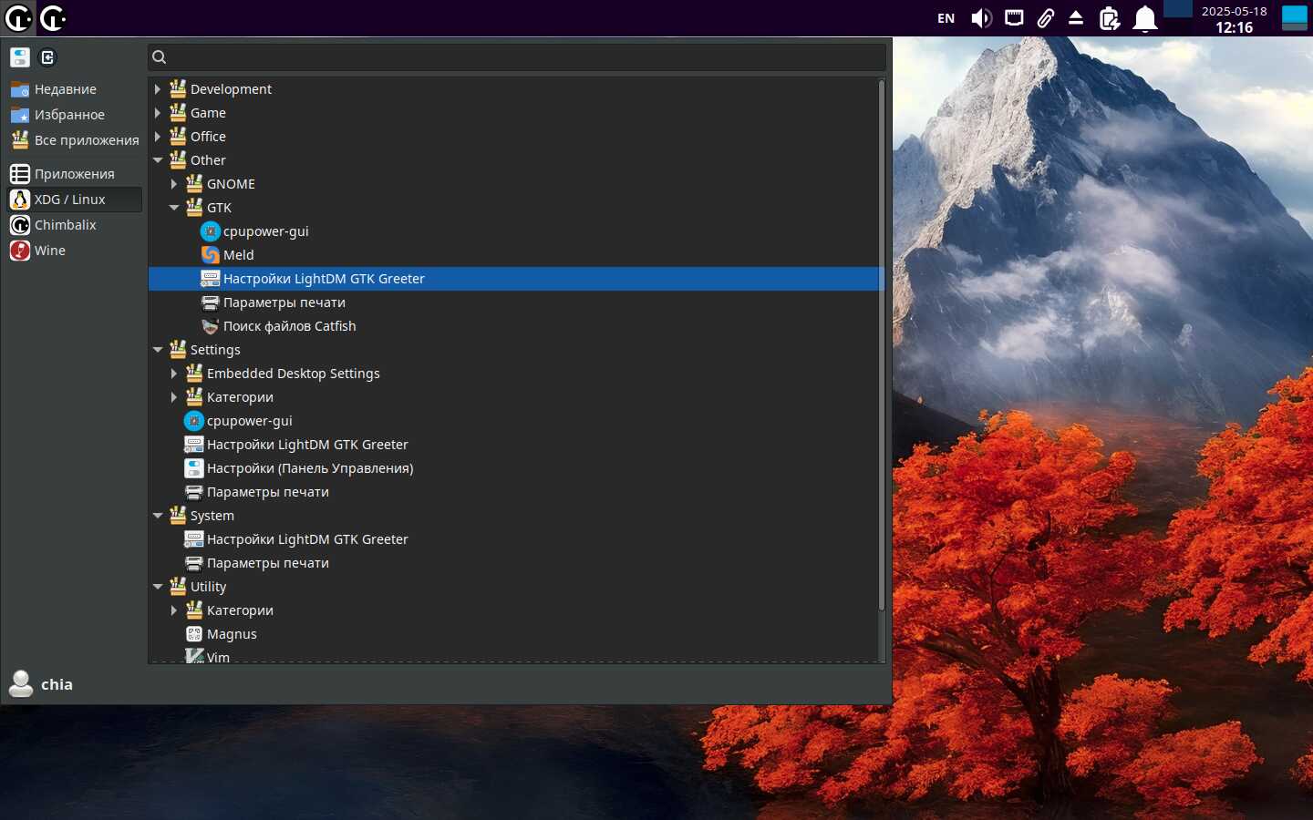Click printer icon under GTK group
Viewport: 1313px width, 820px height.
[211, 302]
